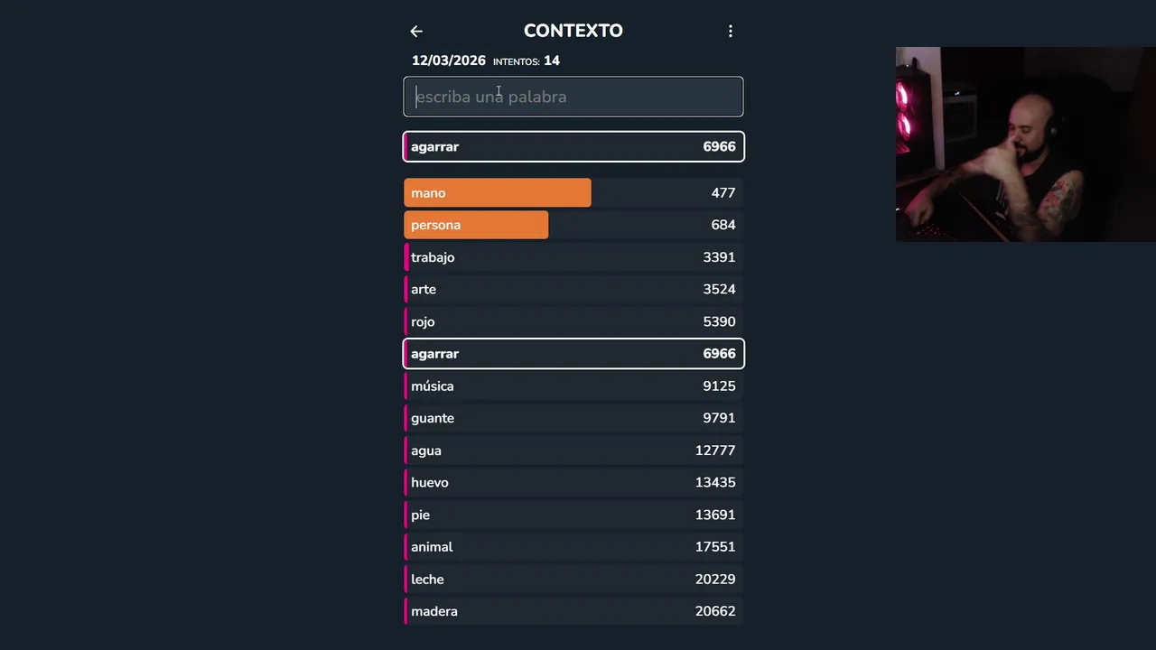Click the orange 'persona' guess bar
The image size is (1156, 650).
tap(476, 225)
